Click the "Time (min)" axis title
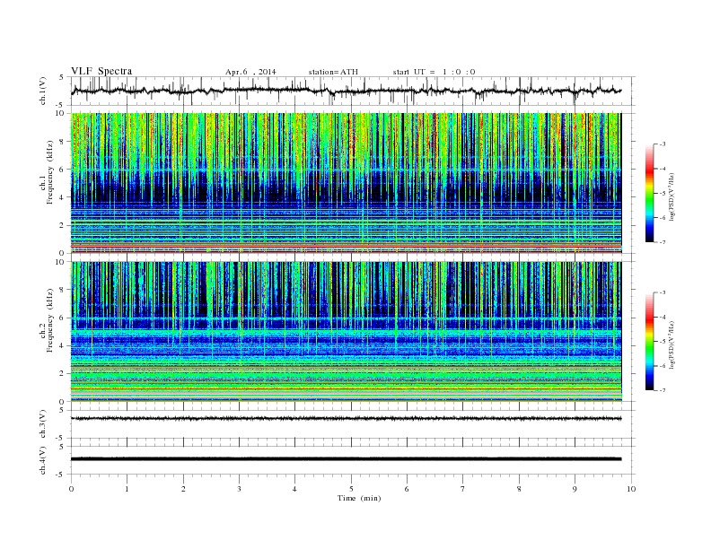The width and height of the screenshot is (711, 549). click(x=359, y=498)
